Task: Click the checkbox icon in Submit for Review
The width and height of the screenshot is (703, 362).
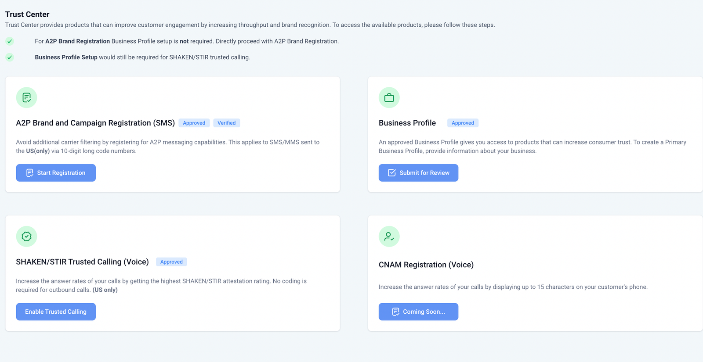Action: [391, 173]
